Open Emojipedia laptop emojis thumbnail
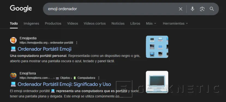Viewport: 226px width, 102px height. 157,47
